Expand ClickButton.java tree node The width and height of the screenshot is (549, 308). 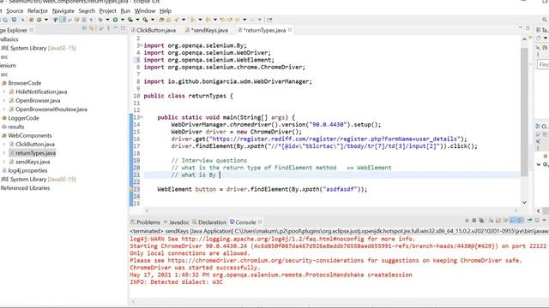pyautogui.click(x=4, y=145)
